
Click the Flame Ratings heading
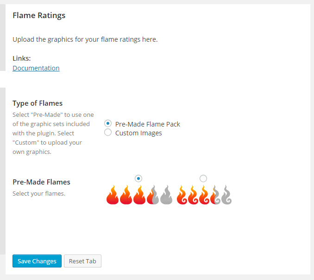(39, 15)
